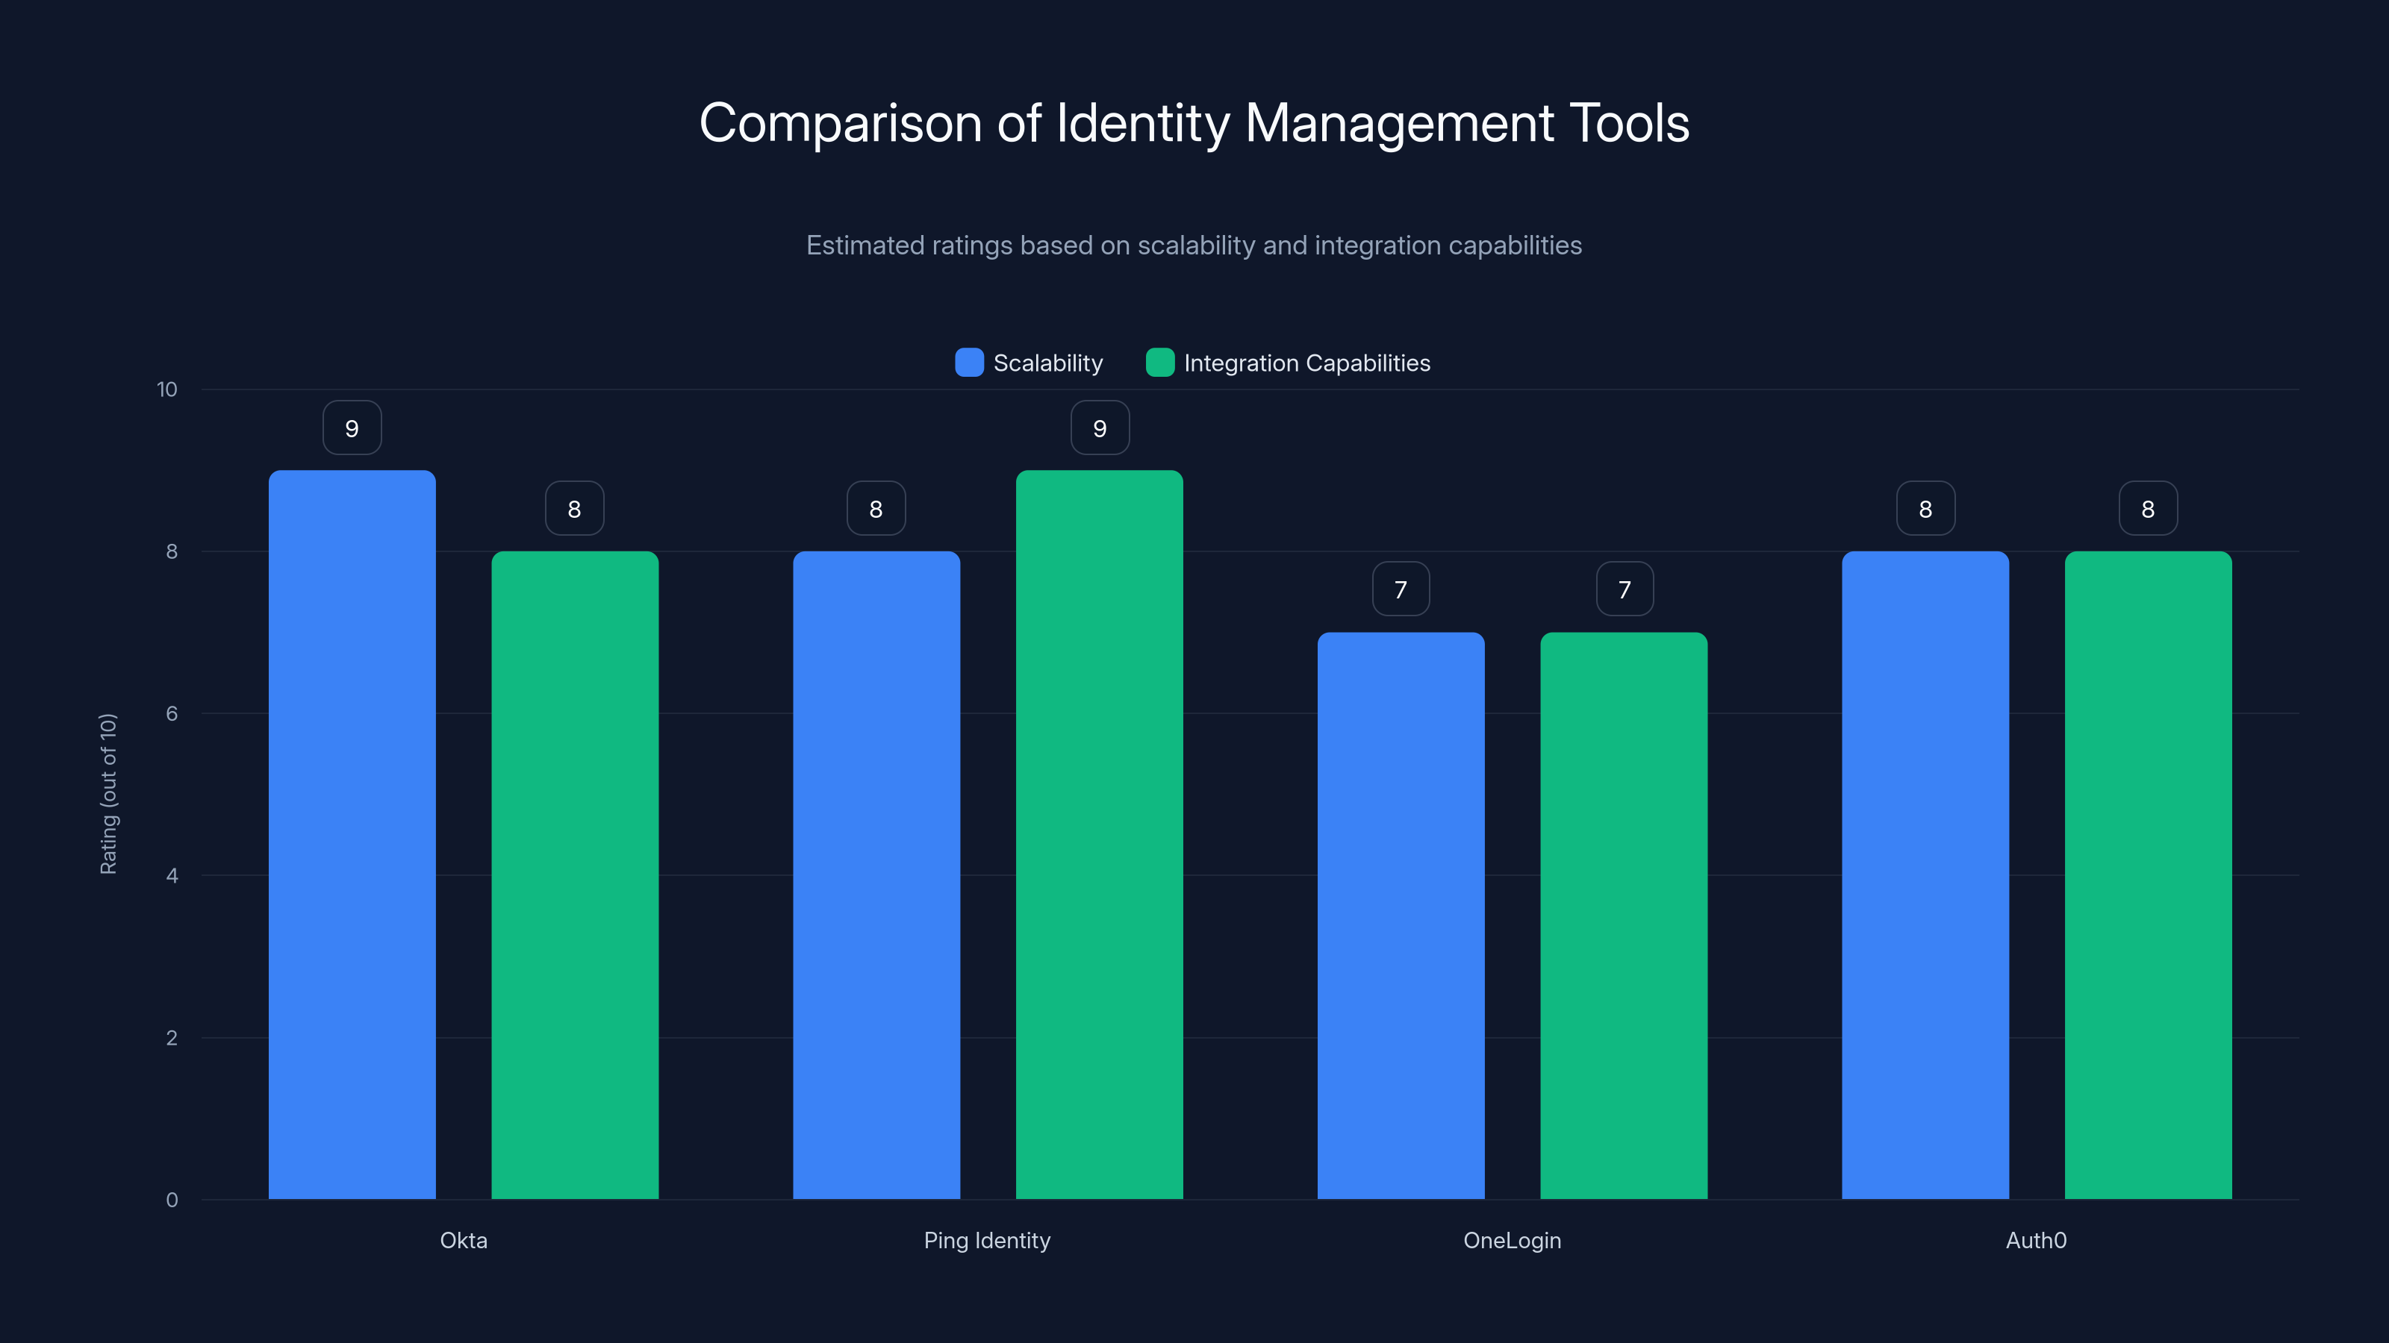Click the y-axis tick label 0
The width and height of the screenshot is (2389, 1343).
[172, 1200]
